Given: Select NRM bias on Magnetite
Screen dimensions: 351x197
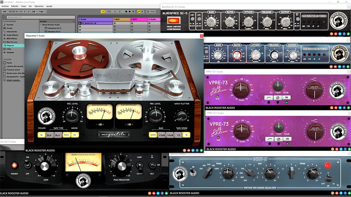Looking at the screenshot, I should (x=153, y=135).
